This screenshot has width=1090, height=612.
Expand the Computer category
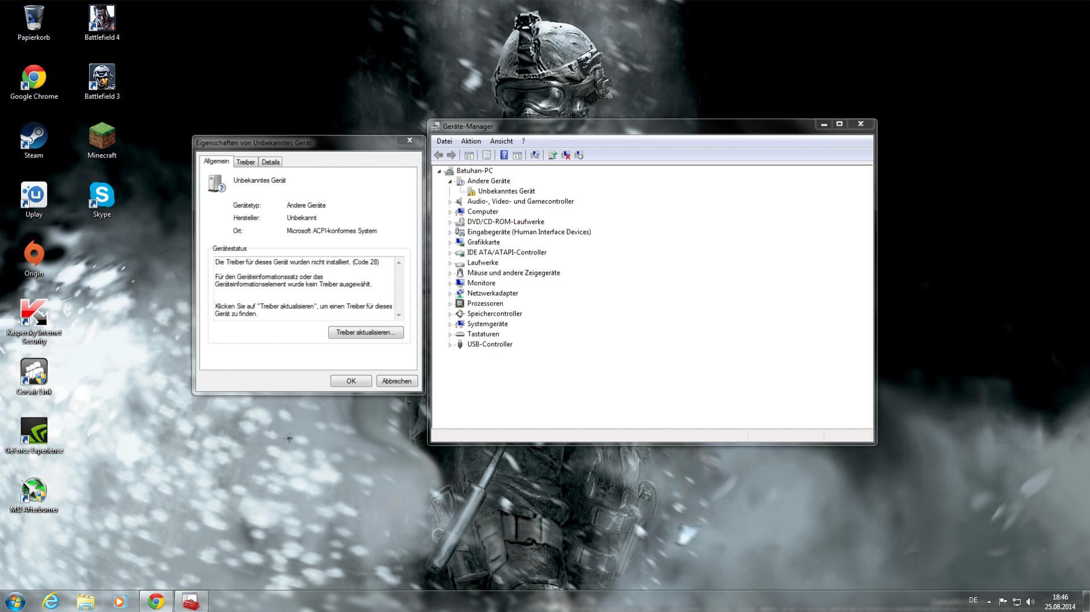coord(450,212)
